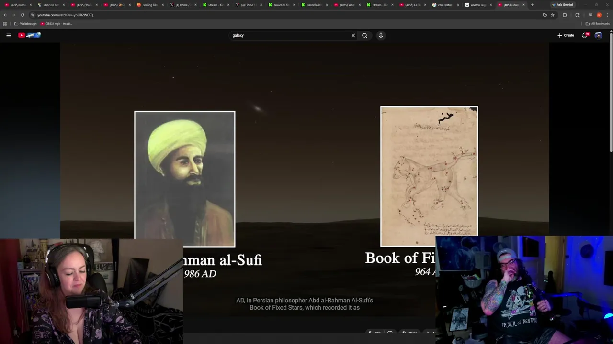Close the Anatoli Bugorski Wikipedia tab
This screenshot has height=344, width=613.
(x=491, y=5)
